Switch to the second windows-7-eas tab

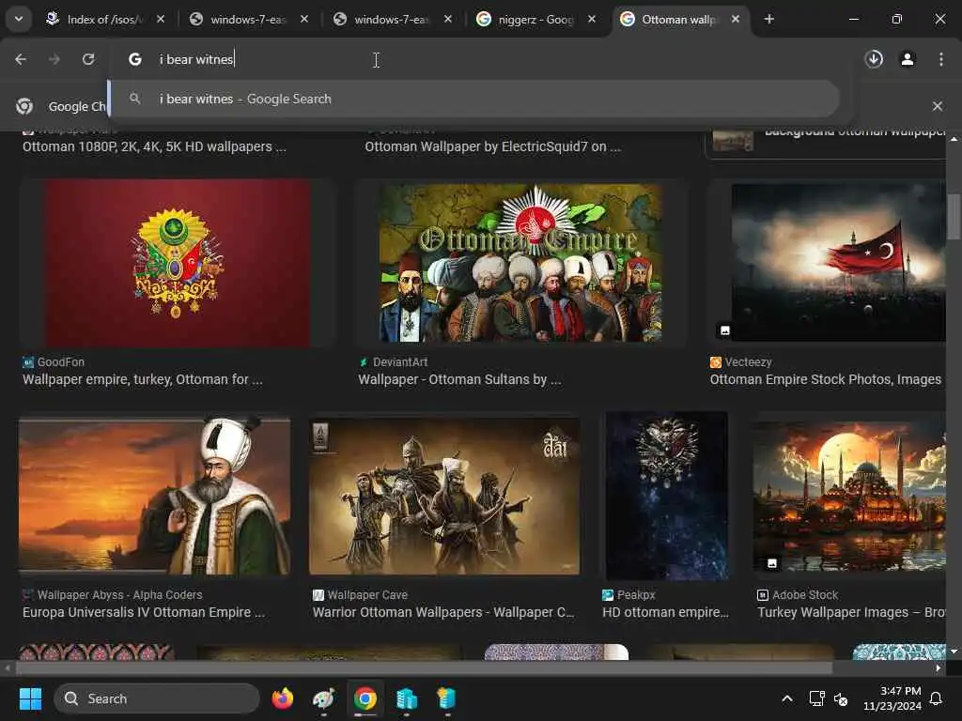(392, 20)
